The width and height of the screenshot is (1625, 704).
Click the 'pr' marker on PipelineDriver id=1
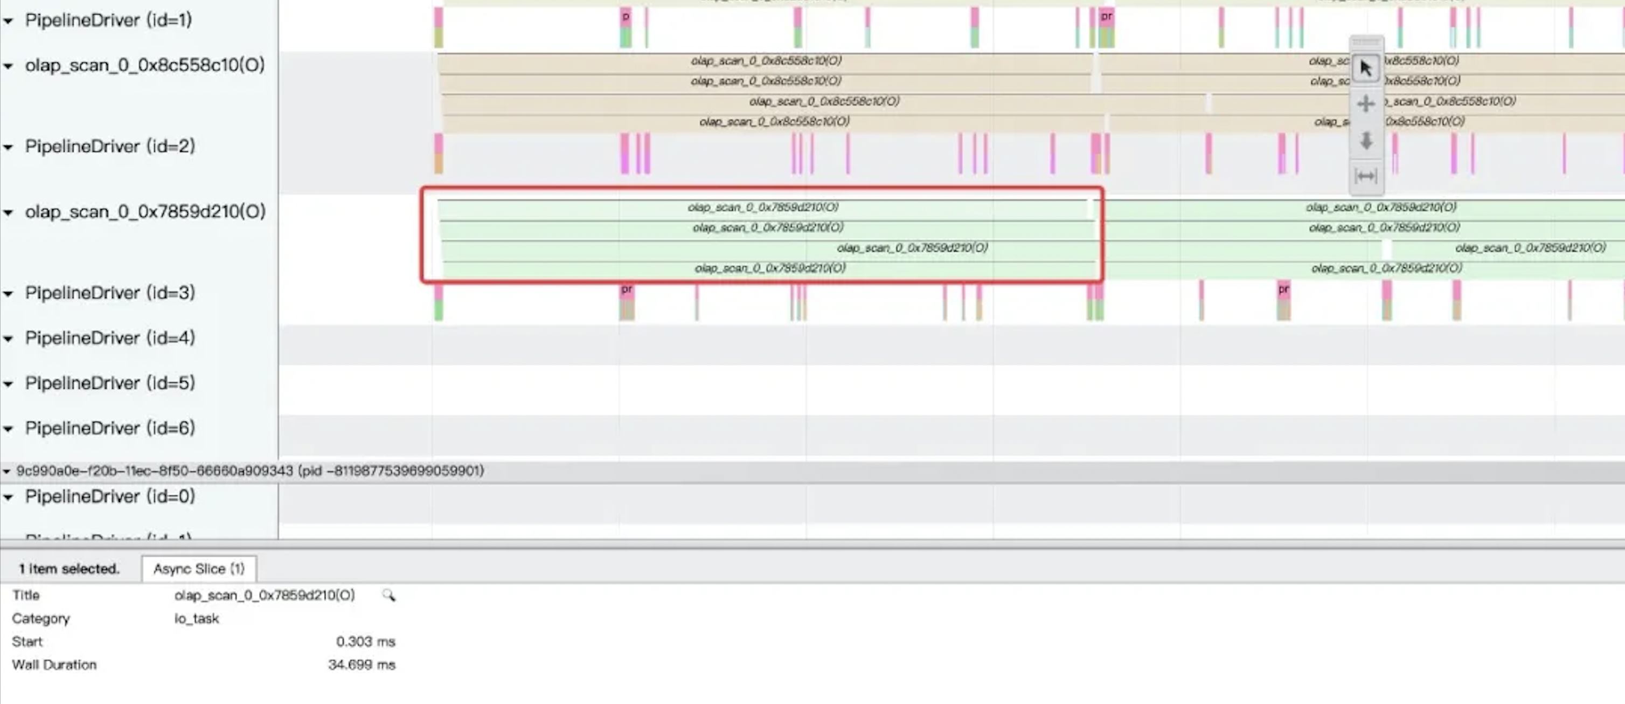(x=1105, y=17)
